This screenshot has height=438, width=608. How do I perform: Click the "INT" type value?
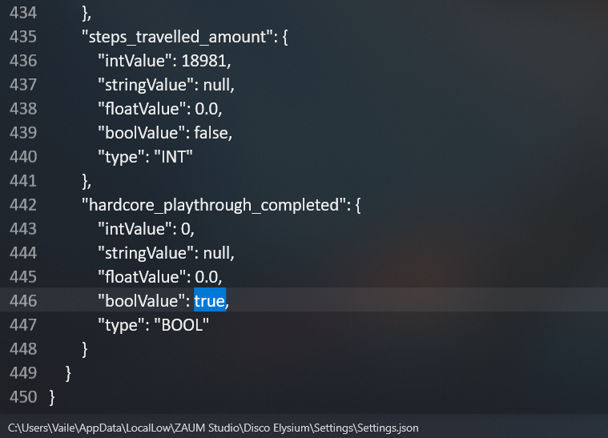[173, 157]
